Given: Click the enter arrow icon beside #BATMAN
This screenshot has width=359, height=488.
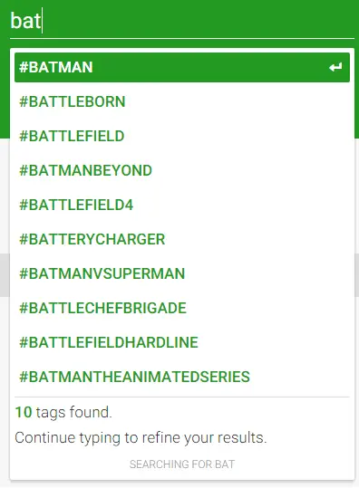Looking at the screenshot, I should 335,67.
